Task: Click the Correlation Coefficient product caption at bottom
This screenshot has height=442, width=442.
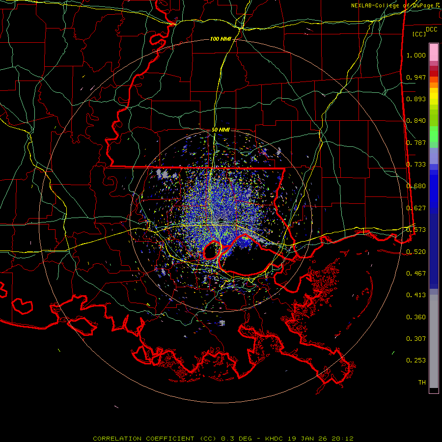Action: coord(223,439)
